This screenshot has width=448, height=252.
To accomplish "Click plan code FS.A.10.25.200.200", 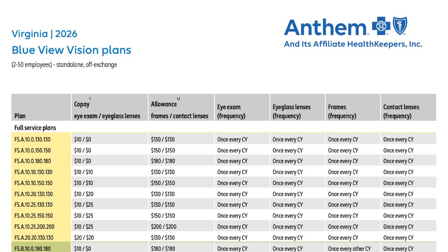I will (x=34, y=227).
